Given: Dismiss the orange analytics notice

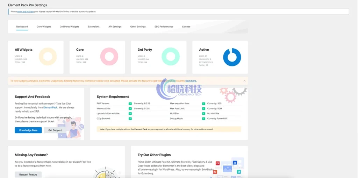Looking at the screenshot, I should point(244,81).
